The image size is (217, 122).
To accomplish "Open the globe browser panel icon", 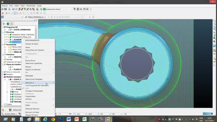I will (x=8, y=24).
